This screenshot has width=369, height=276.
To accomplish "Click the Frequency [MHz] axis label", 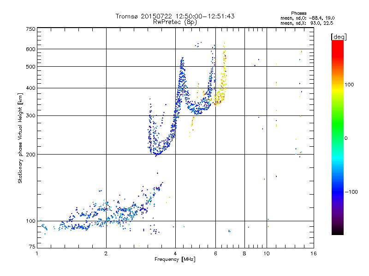I will pyautogui.click(x=175, y=260).
